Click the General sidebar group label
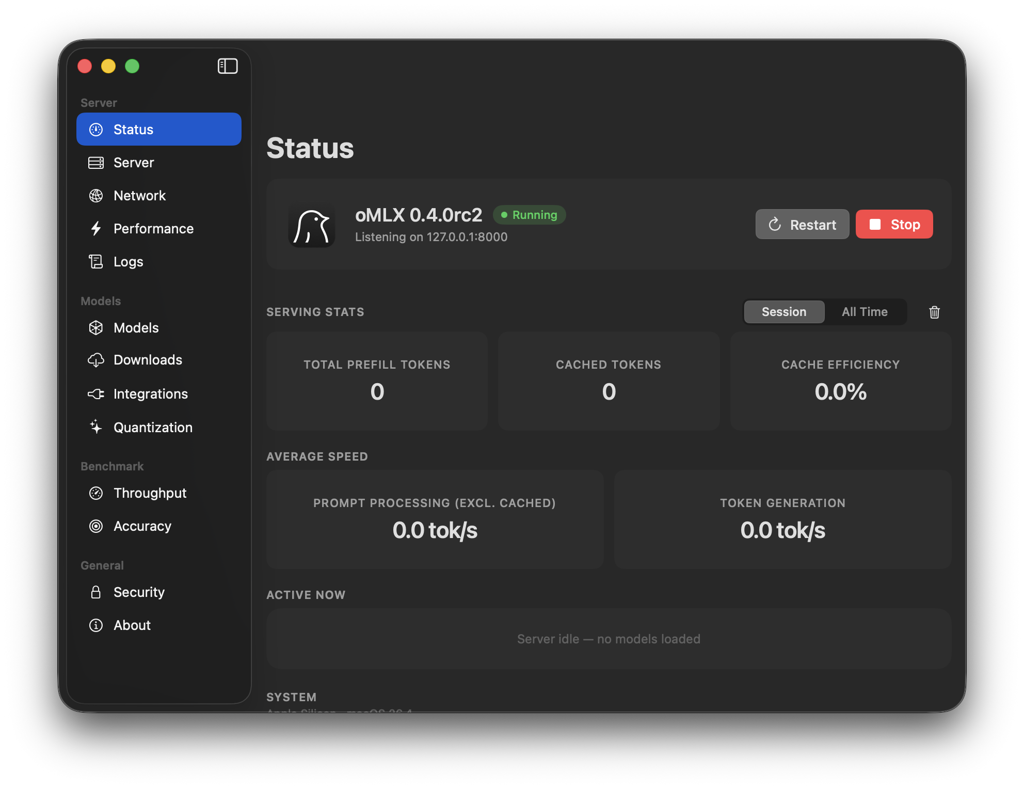 [102, 565]
